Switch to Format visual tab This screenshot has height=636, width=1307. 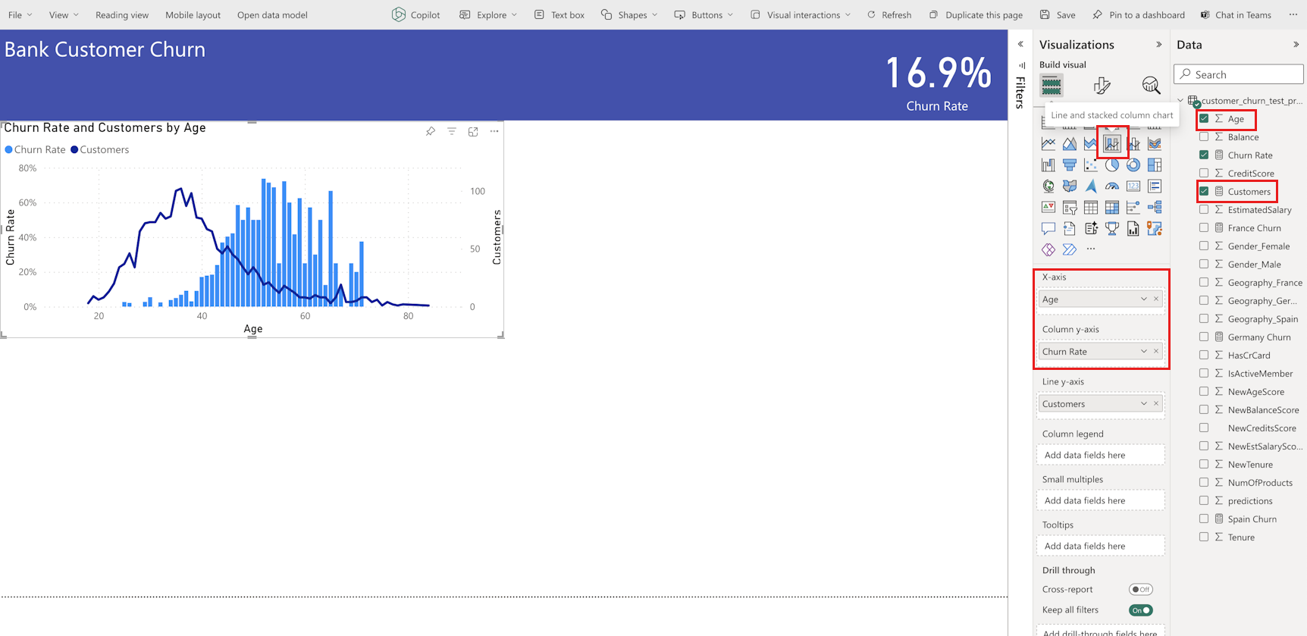(1102, 85)
